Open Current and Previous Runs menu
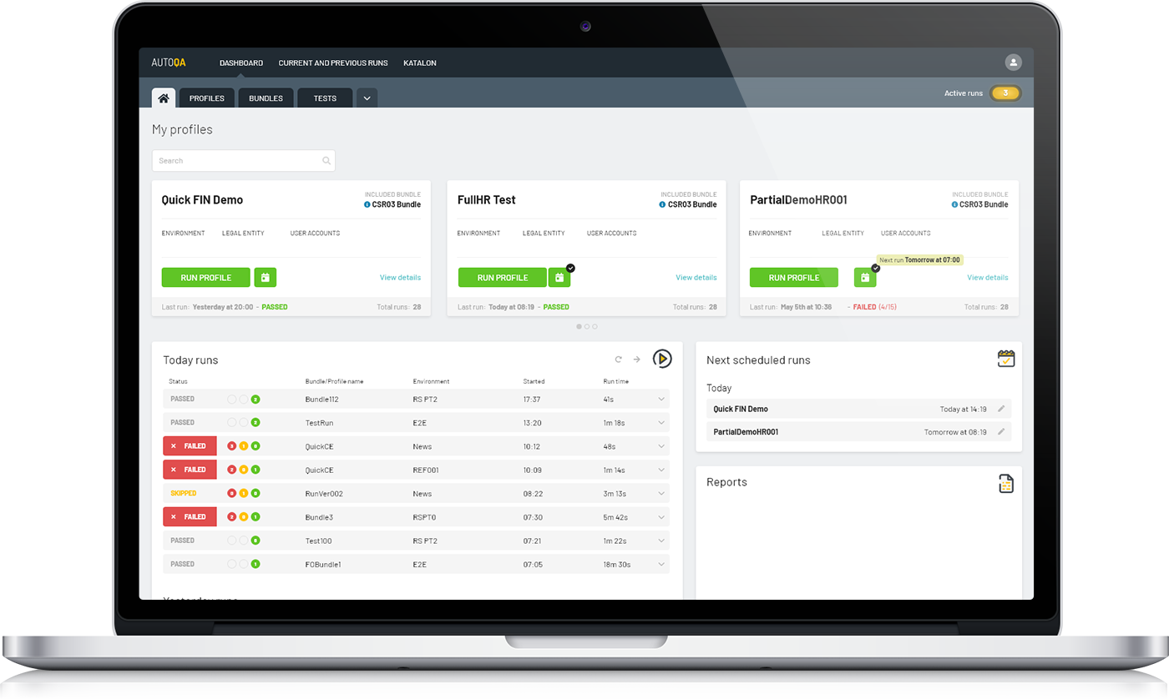The height and width of the screenshot is (699, 1169). 333,63
